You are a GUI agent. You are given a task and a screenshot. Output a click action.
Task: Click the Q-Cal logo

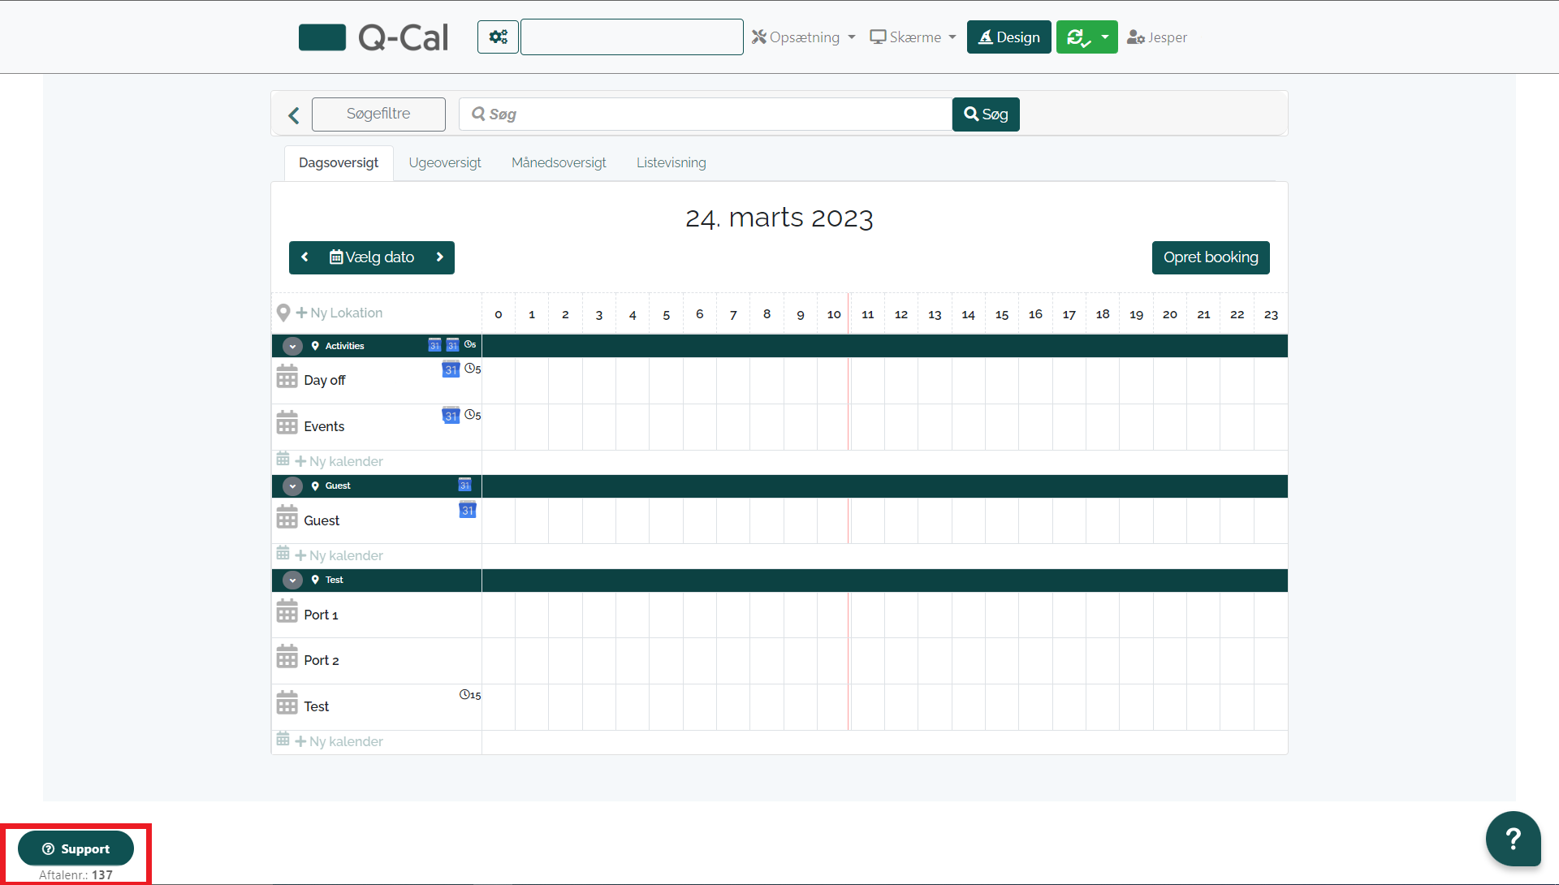(374, 37)
